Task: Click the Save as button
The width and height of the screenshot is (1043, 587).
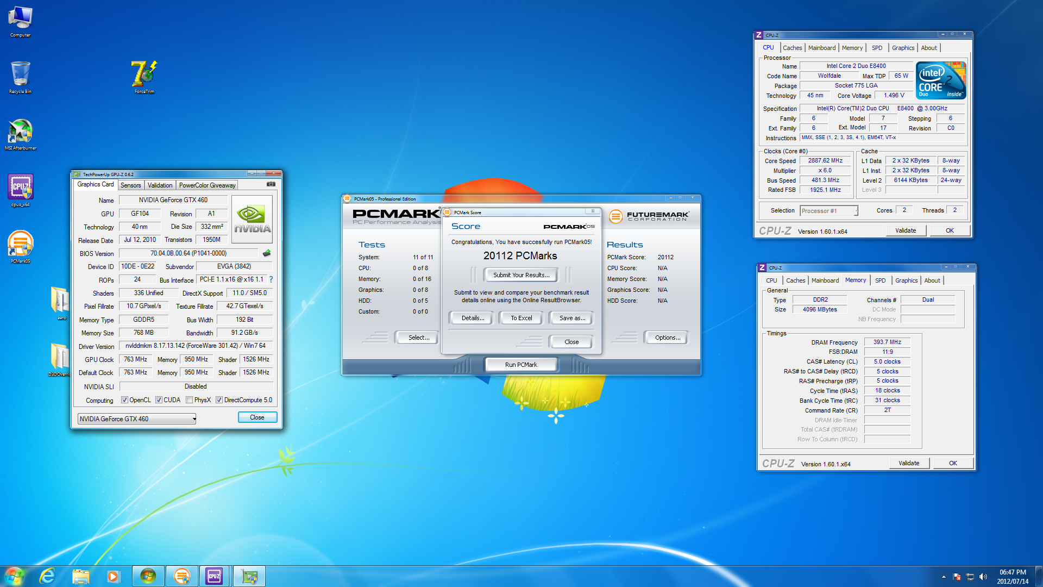Action: [x=572, y=318]
